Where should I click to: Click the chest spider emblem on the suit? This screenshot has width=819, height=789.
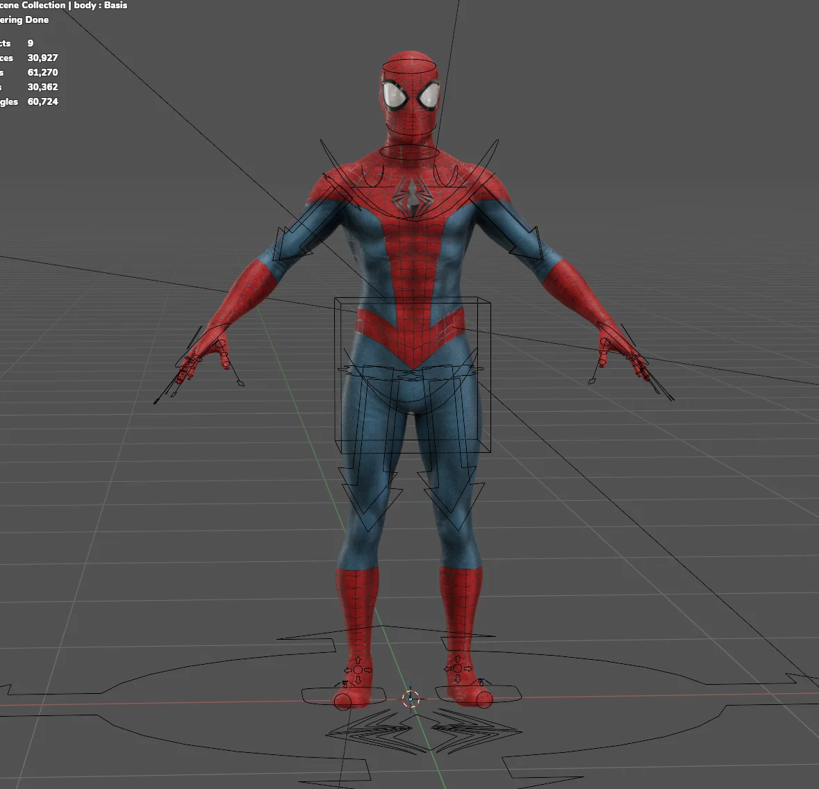tap(412, 198)
